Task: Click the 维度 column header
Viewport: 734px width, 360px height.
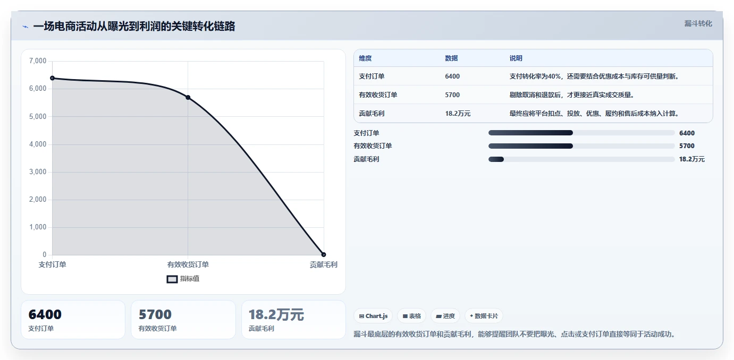Action: [x=365, y=58]
